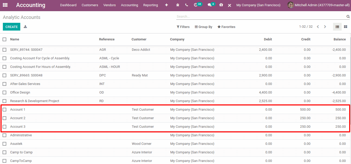Click the search magnifier icon
Image resolution: width=351 pixels, height=164 pixels.
tap(348, 17)
